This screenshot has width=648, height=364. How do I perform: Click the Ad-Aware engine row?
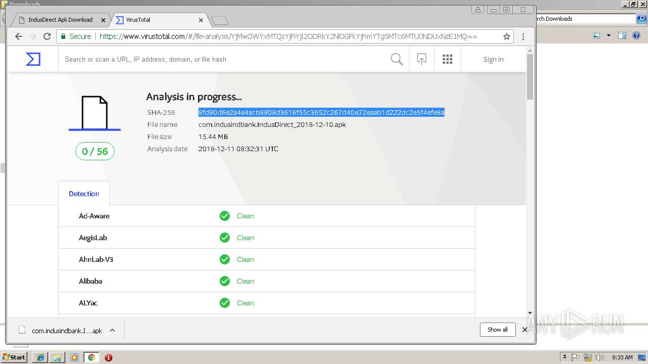coord(267,216)
